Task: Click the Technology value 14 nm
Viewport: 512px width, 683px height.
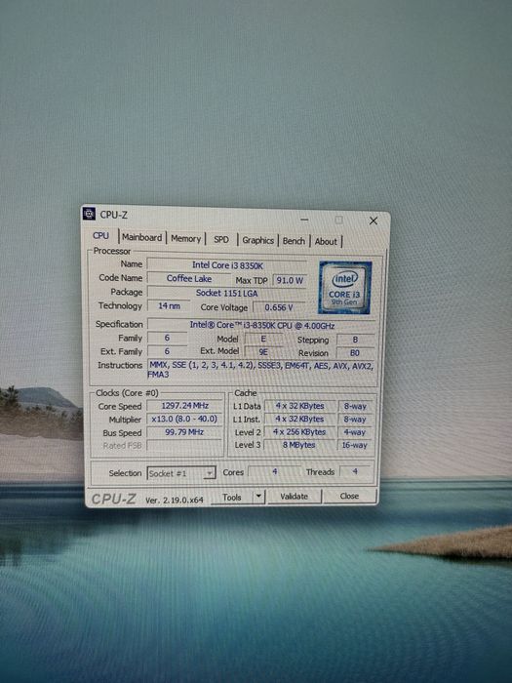Action: (169, 305)
